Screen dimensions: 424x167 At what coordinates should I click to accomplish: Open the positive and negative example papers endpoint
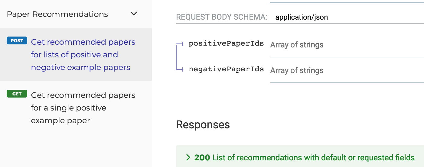(x=83, y=55)
